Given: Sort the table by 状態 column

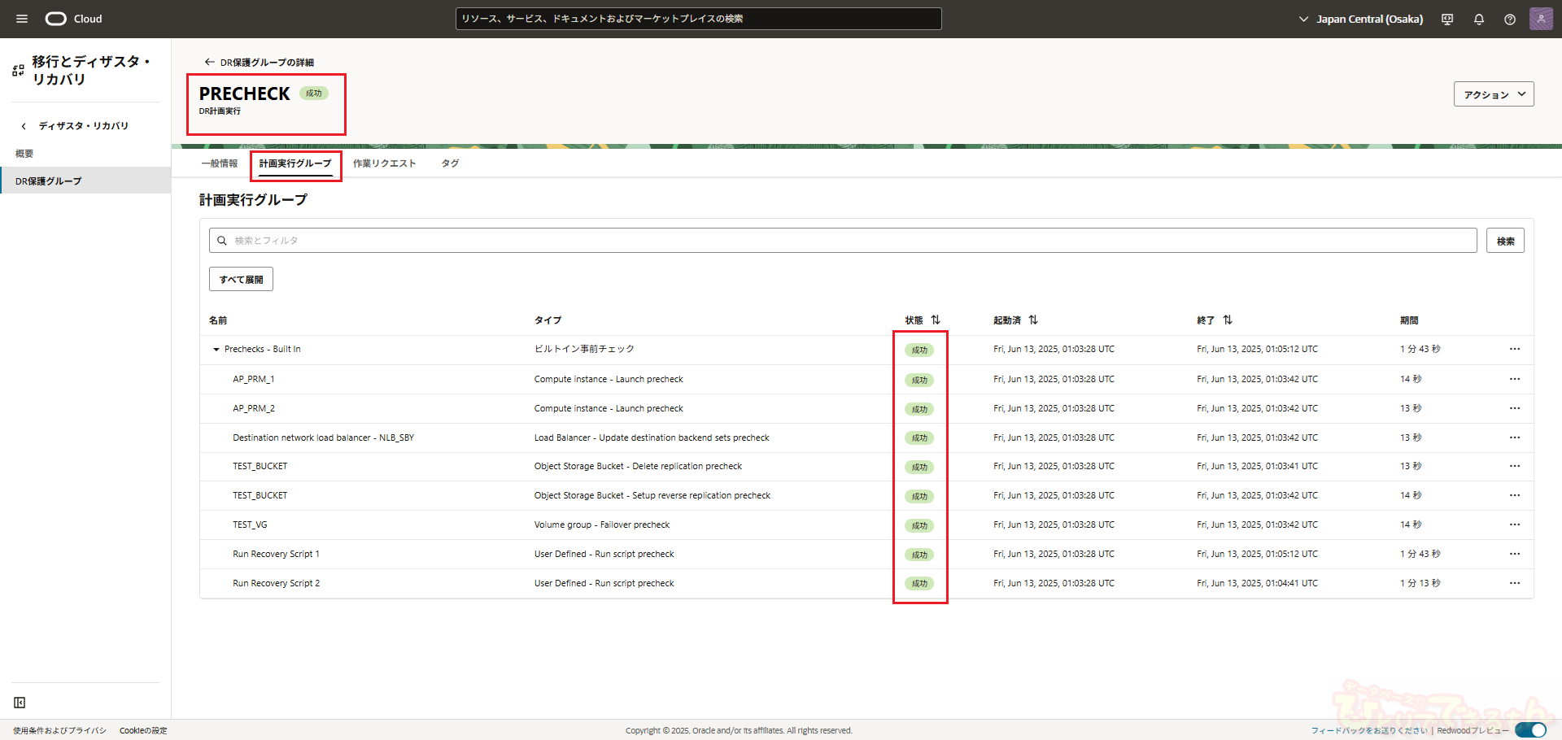Looking at the screenshot, I should [x=936, y=320].
